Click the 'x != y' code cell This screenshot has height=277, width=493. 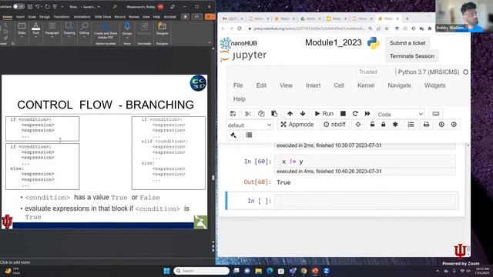[365, 162]
